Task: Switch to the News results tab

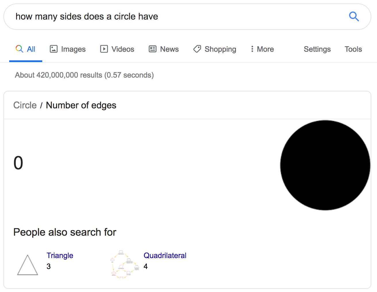Action: pyautogui.click(x=164, y=49)
